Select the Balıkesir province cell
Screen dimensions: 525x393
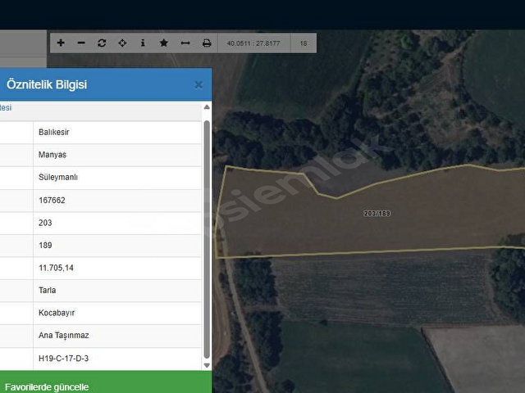(117, 133)
